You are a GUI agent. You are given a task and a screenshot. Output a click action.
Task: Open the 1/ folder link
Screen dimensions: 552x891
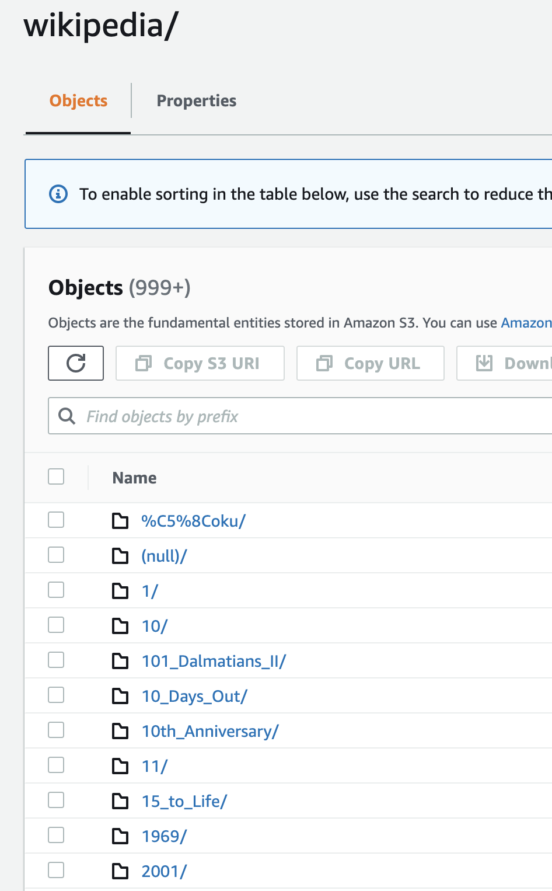(x=150, y=591)
